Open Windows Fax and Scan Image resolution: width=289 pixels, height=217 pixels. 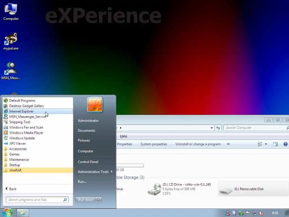pos(38,127)
